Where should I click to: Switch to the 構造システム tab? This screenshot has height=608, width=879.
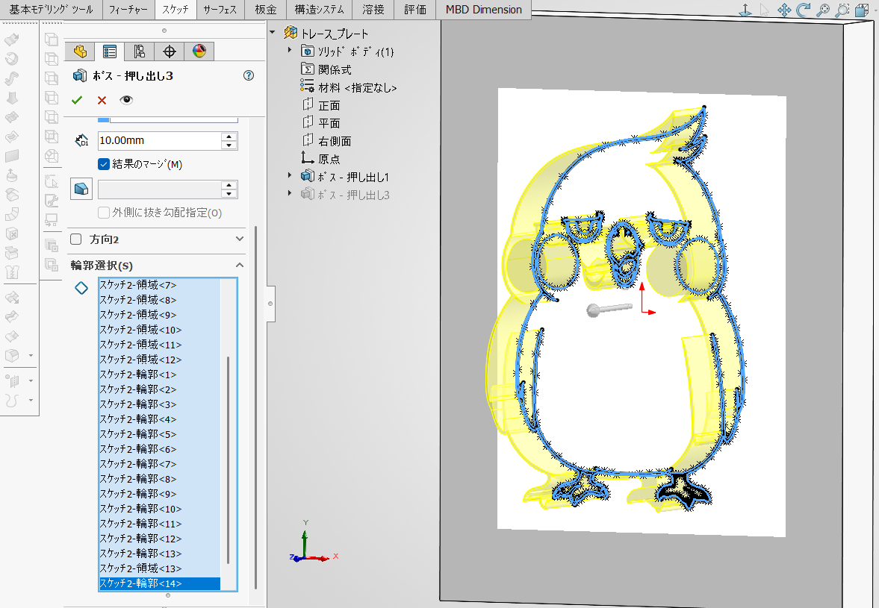320,10
